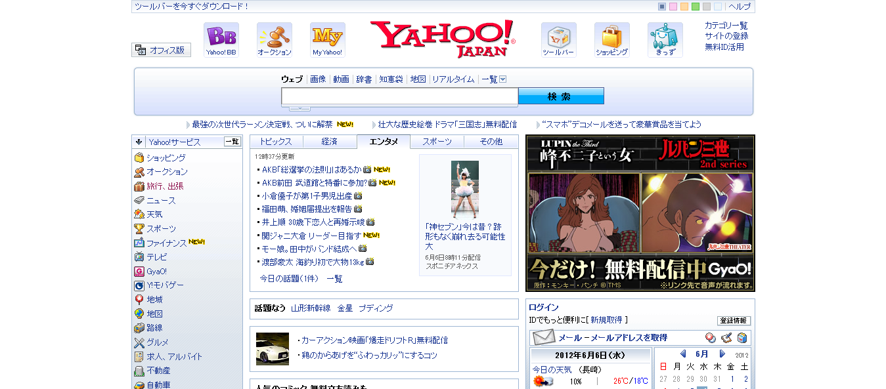Click the 検索 search button

[x=561, y=96]
